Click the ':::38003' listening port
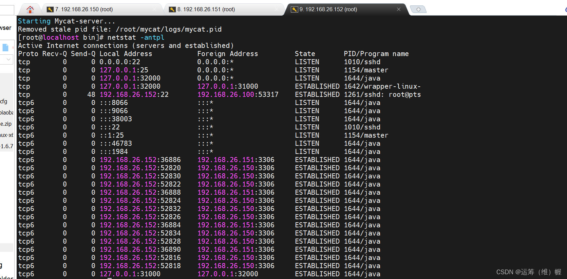Image resolution: width=567 pixels, height=279 pixels. pos(116,119)
